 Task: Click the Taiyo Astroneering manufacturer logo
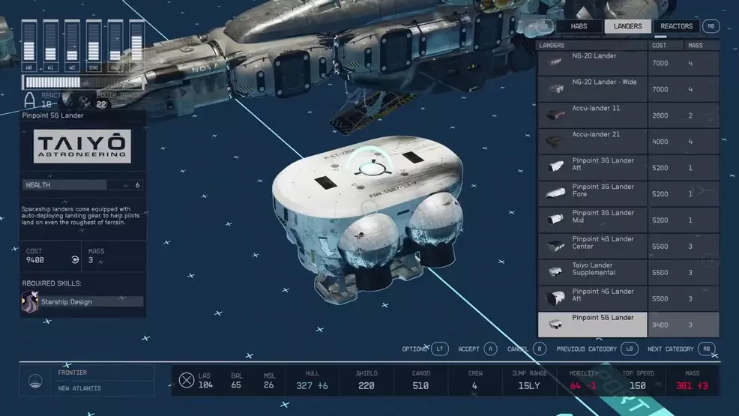pyautogui.click(x=82, y=147)
